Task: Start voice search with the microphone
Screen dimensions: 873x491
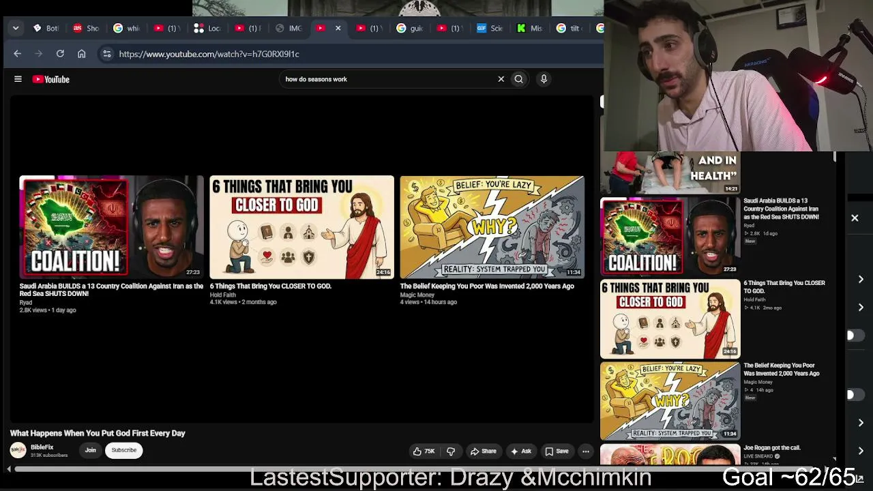Action: 544,79
